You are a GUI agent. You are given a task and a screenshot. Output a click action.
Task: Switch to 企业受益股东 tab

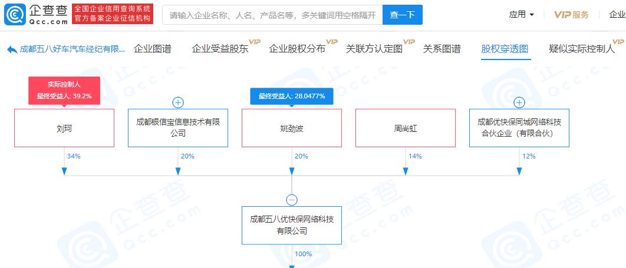click(220, 49)
